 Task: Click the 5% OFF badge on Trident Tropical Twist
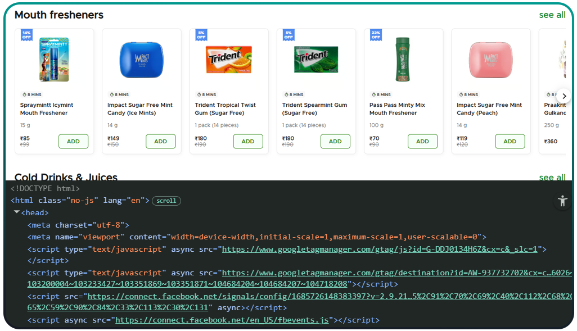click(x=201, y=35)
